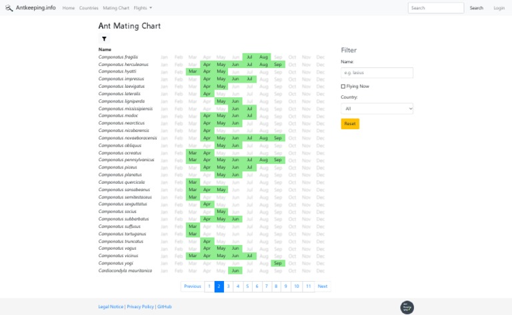Open the Camponotus herculeanus species link
Screen dimensions: 512x315
[x=126, y=64]
